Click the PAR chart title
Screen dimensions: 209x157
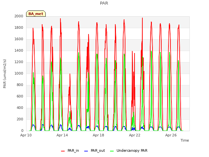pyautogui.click(x=104, y=3)
